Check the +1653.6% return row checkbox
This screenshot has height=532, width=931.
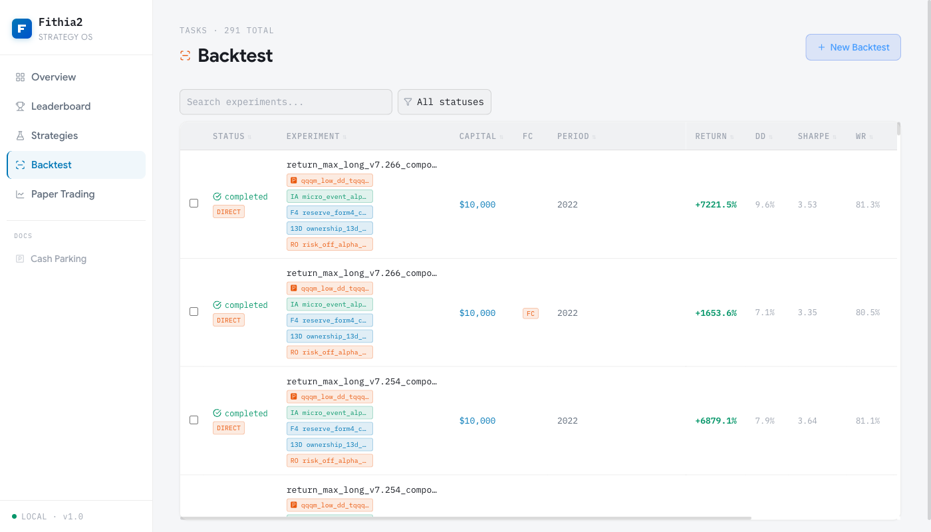click(x=194, y=312)
